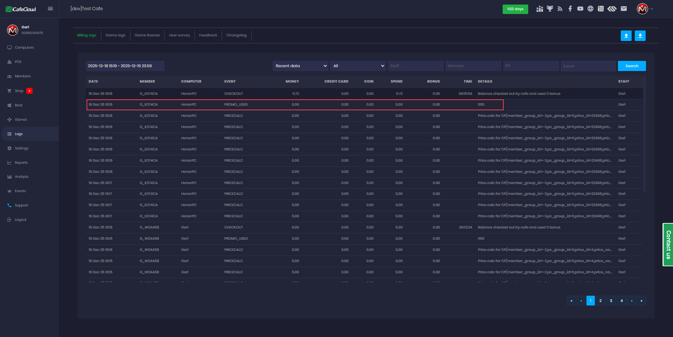
Task: Switch to the Game logs tab
Action: 115,35
